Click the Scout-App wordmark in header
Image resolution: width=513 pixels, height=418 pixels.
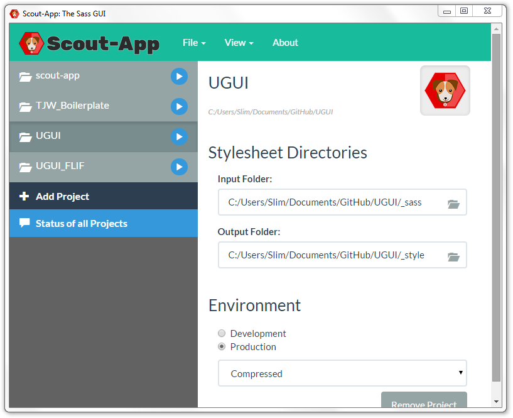tap(103, 44)
